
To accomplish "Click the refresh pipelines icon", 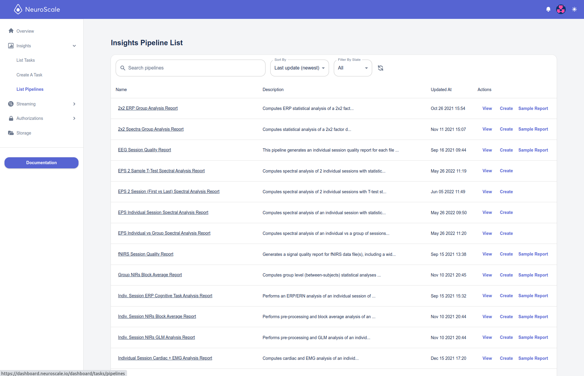I will [x=381, y=68].
